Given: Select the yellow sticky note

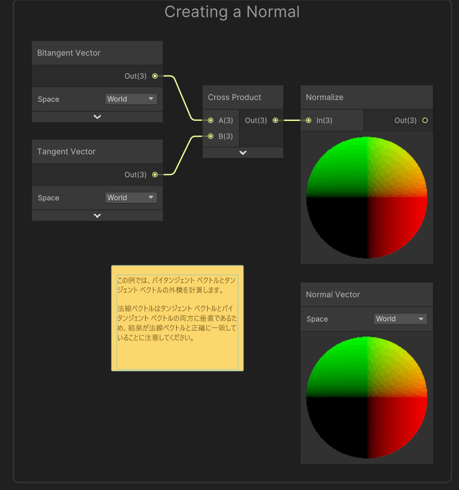Looking at the screenshot, I should [x=177, y=318].
